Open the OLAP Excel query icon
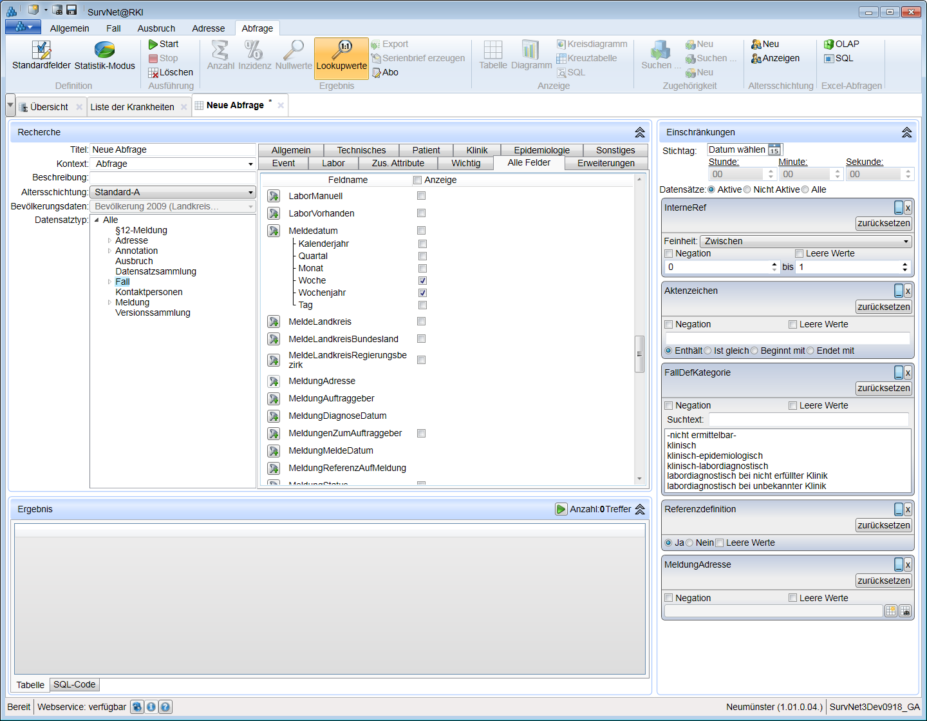Image resolution: width=927 pixels, height=721 pixels. 829,44
